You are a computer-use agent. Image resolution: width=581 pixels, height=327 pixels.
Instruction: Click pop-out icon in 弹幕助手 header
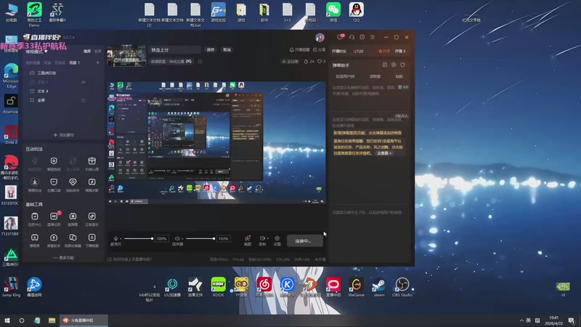[403, 65]
